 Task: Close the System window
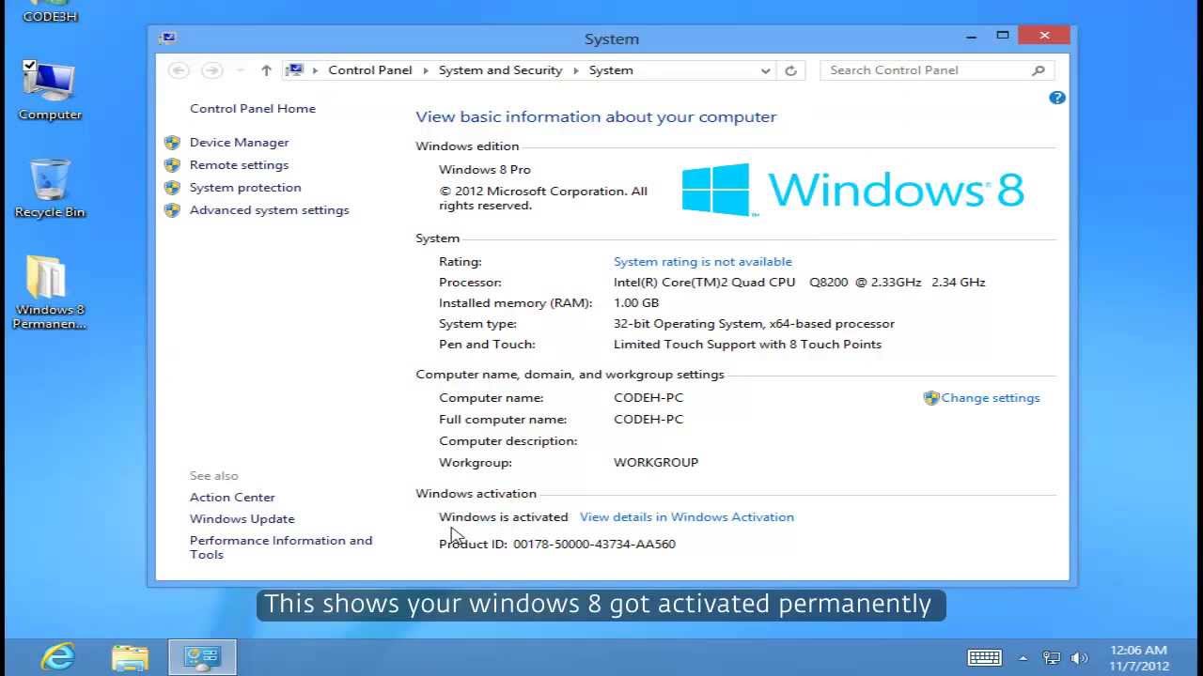pos(1044,36)
